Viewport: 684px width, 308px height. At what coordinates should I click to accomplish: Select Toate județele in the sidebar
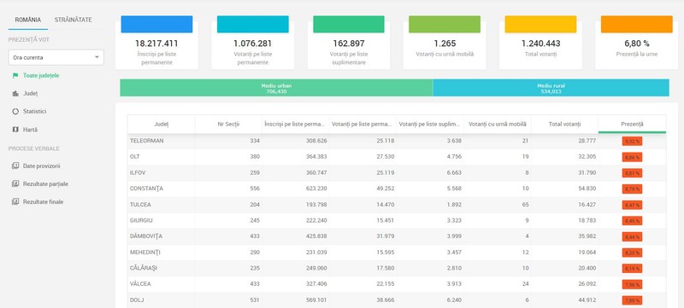pyautogui.click(x=41, y=75)
